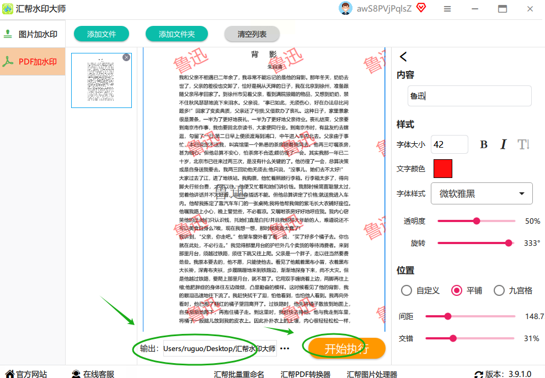Click the home icon for official website
Image resolution: width=545 pixels, height=378 pixels.
pyautogui.click(x=10, y=374)
